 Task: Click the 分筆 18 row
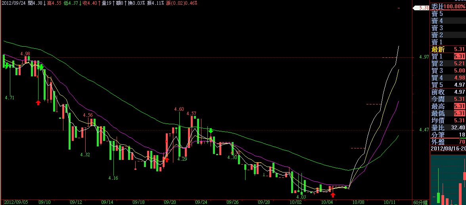448,135
